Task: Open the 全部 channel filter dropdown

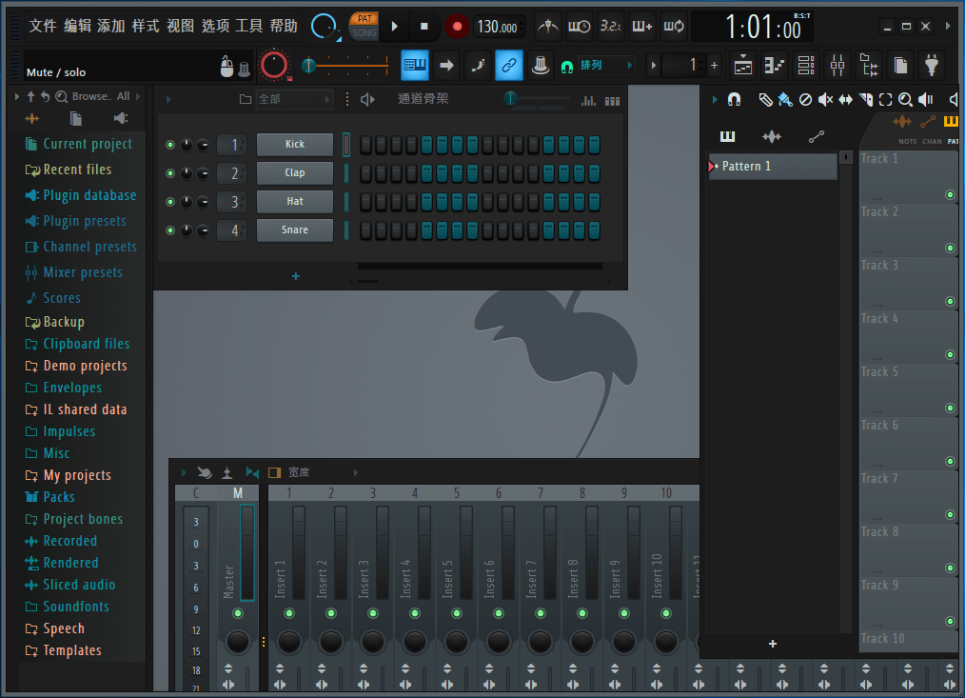Action: [294, 99]
